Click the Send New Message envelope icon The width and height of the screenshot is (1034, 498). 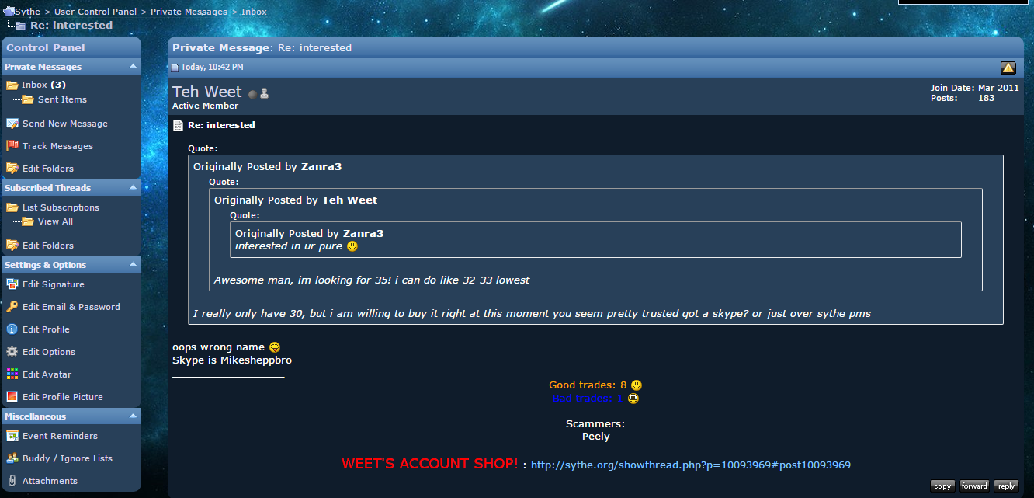pos(12,124)
